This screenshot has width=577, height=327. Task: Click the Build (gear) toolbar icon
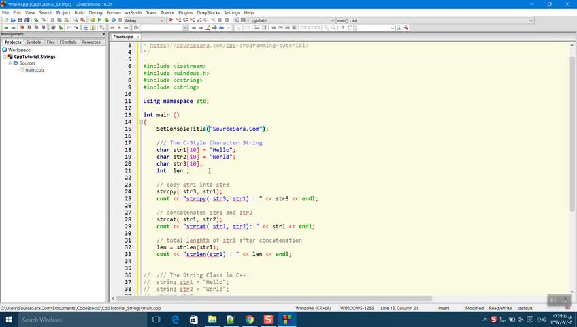click(93, 20)
